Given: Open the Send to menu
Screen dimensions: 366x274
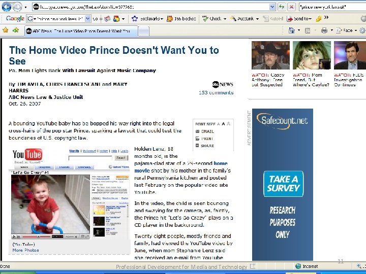Looking at the screenshot, I should pyautogui.click(x=299, y=19).
